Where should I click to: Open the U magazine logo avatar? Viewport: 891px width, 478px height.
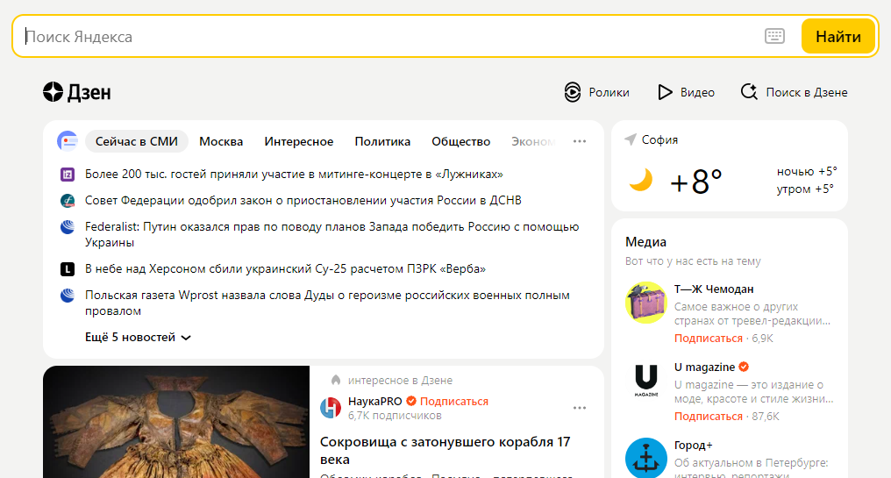click(646, 381)
